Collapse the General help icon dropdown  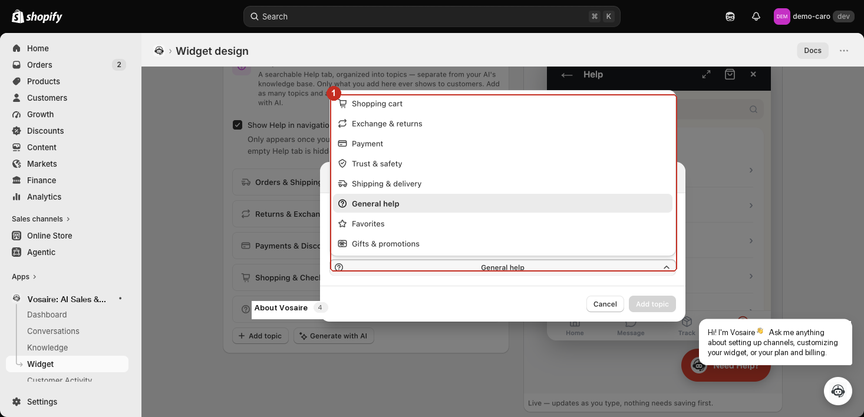pos(503,267)
